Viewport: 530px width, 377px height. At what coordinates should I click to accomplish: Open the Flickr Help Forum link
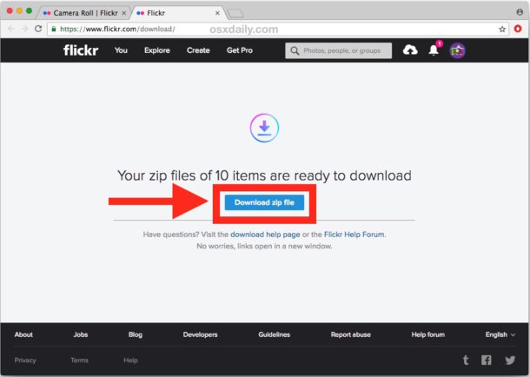(x=354, y=235)
